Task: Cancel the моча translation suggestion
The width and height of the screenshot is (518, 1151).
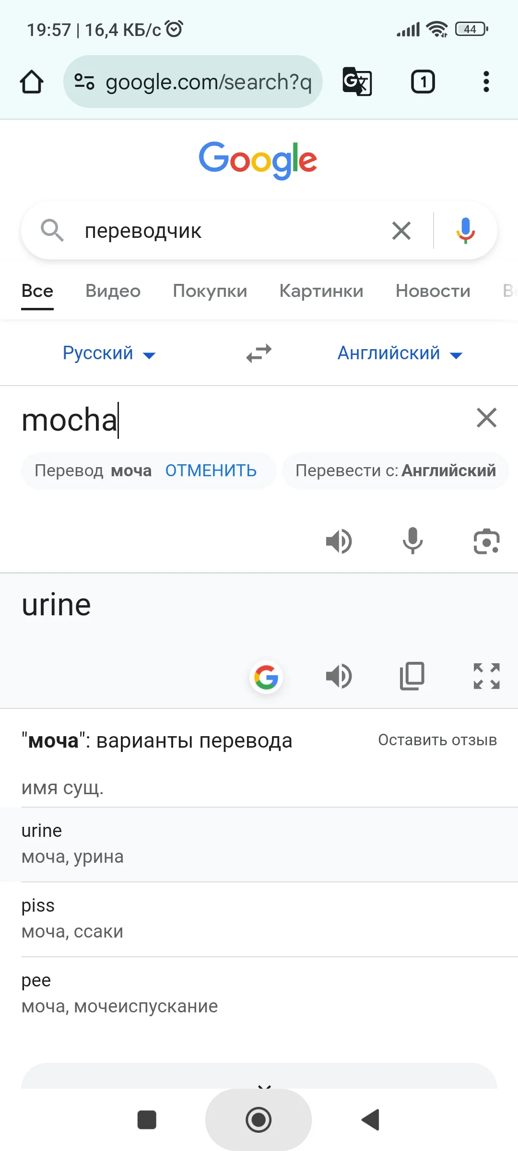Action: tap(211, 470)
